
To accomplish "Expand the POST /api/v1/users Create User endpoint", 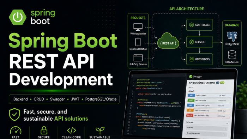I will click(x=209, y=101).
